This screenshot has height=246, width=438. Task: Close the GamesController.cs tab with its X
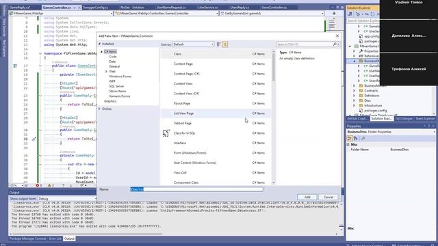tap(79, 8)
